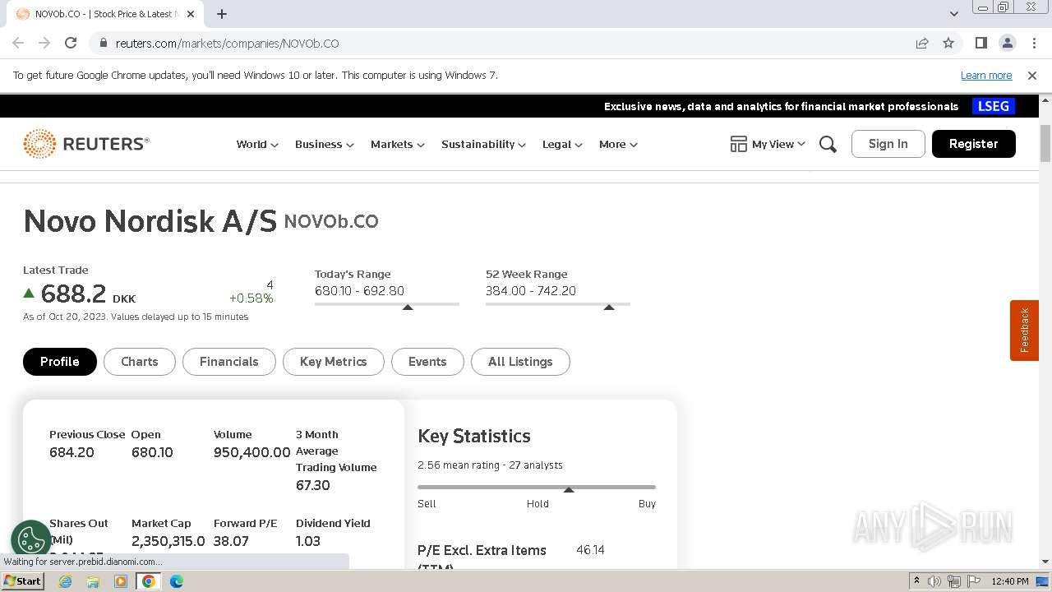1052x592 pixels.
Task: Click the LSEG banner button
Action: pos(994,106)
